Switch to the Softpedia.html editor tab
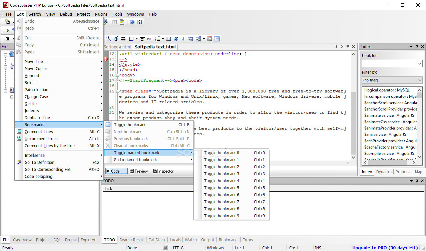 pyautogui.click(x=117, y=47)
